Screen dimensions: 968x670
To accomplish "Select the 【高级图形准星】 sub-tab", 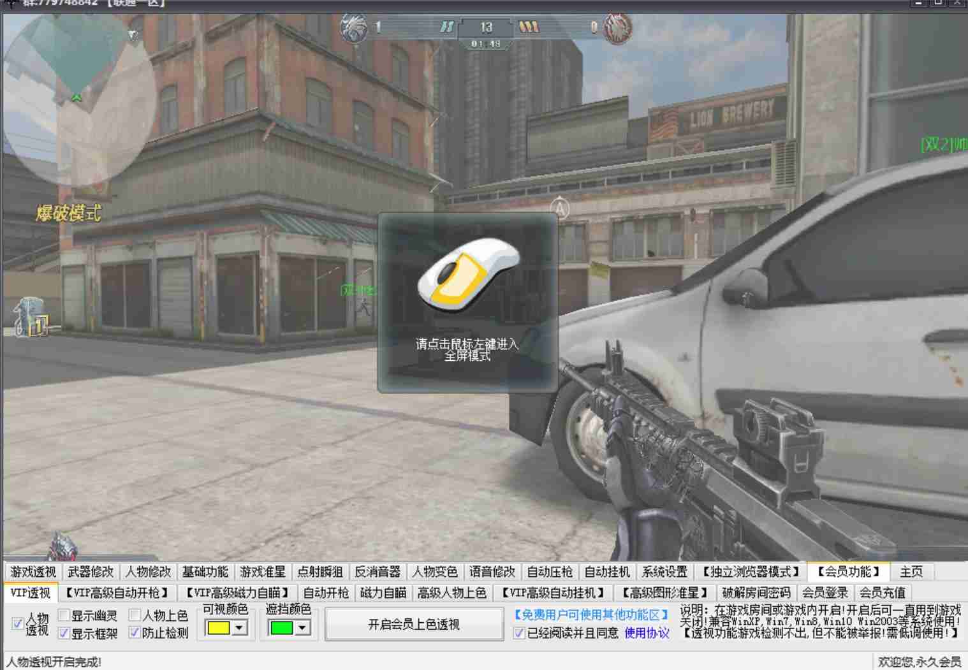I will tap(665, 593).
